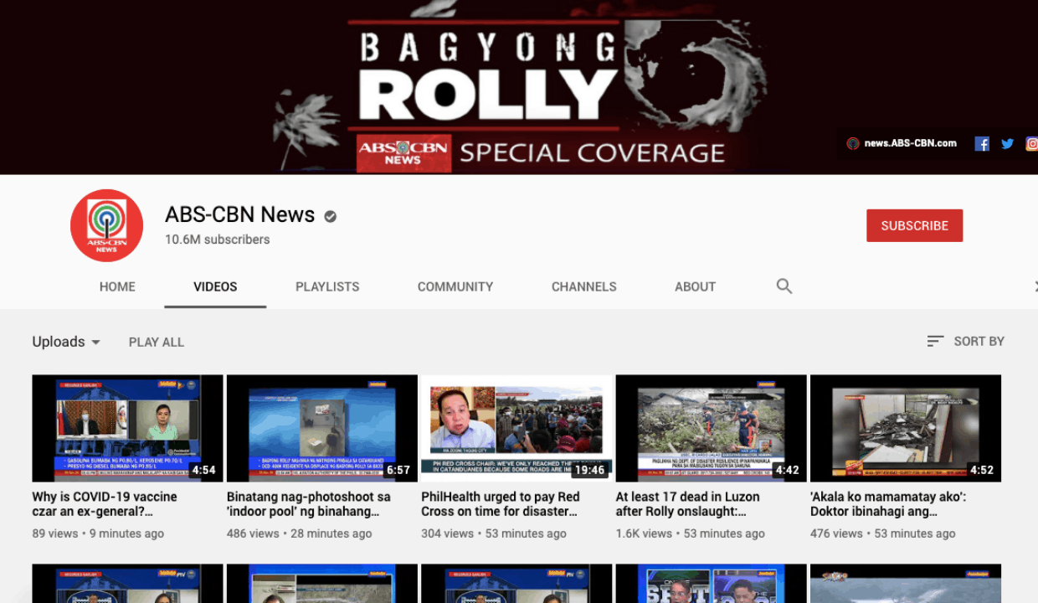
Task: Click title 'Why is COVID-19 vaccine czar an ex-general?'
Action: [105, 504]
